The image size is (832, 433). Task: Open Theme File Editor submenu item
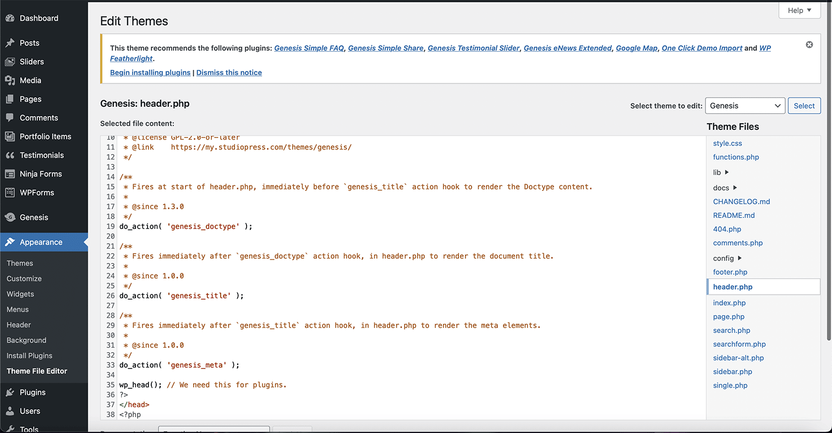point(37,371)
